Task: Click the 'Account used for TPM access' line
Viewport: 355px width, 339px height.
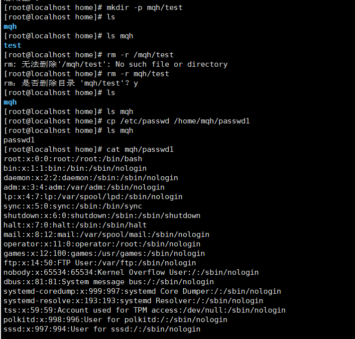Action: coord(144,310)
